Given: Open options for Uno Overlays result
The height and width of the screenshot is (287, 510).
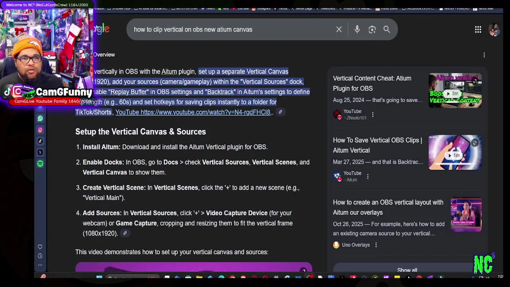Looking at the screenshot, I should click(x=376, y=245).
